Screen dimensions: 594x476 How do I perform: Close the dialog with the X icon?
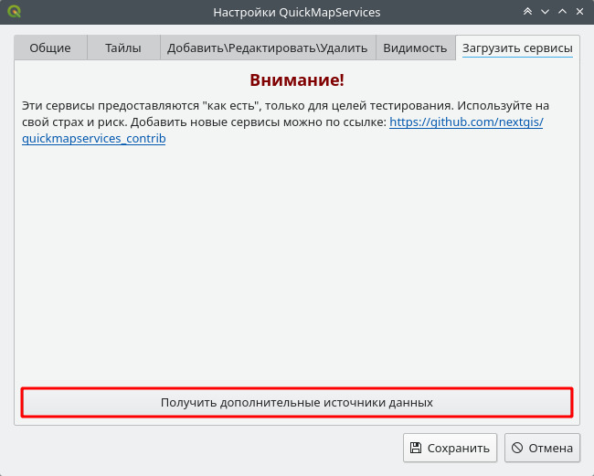pos(580,12)
